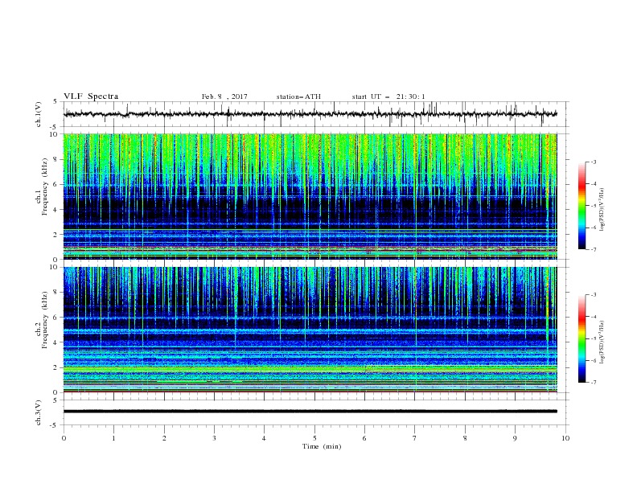The width and height of the screenshot is (637, 492).
Task: Click the "-5" tick of the ch.3(V) axis
Action: point(55,425)
